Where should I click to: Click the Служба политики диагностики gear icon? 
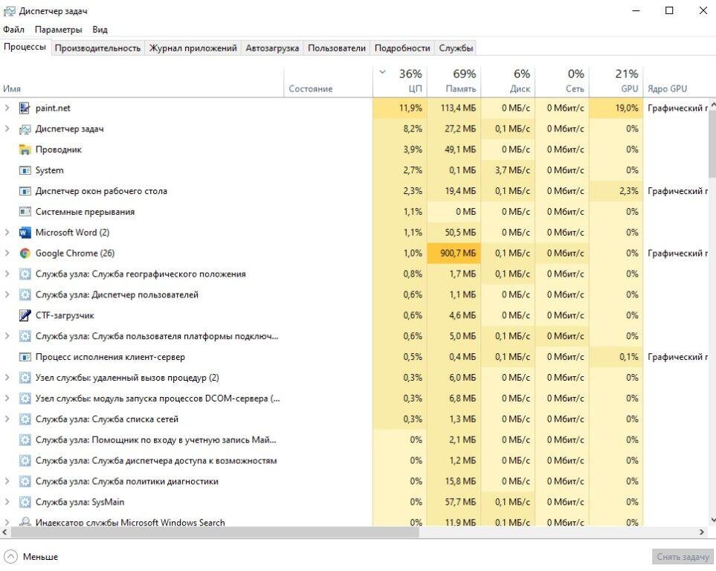[x=25, y=482]
